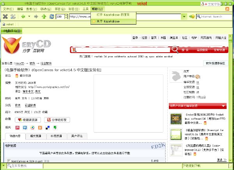234x170 pixels.
Task: Open the code-browser thumbnail
Action: (176, 150)
